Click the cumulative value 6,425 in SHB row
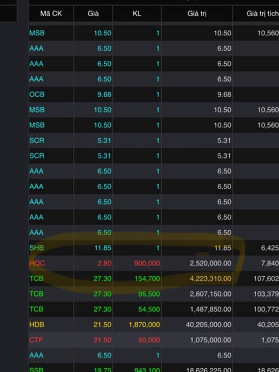This screenshot has height=372, width=279. click(x=270, y=248)
